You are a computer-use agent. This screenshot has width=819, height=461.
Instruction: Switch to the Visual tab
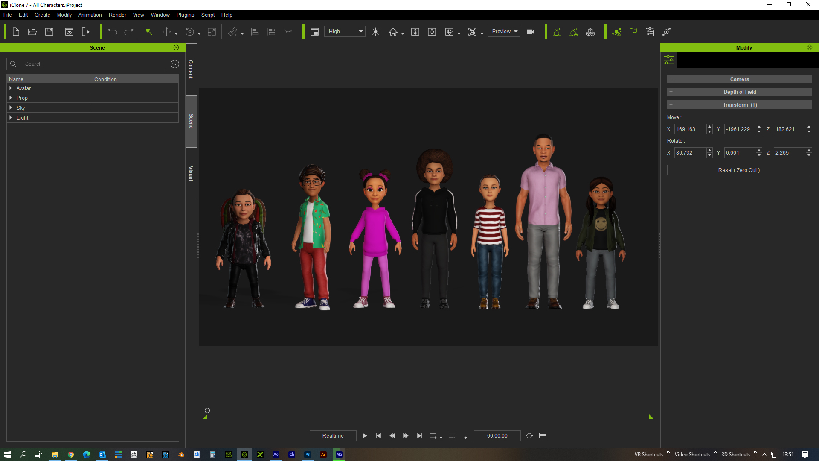(x=190, y=173)
